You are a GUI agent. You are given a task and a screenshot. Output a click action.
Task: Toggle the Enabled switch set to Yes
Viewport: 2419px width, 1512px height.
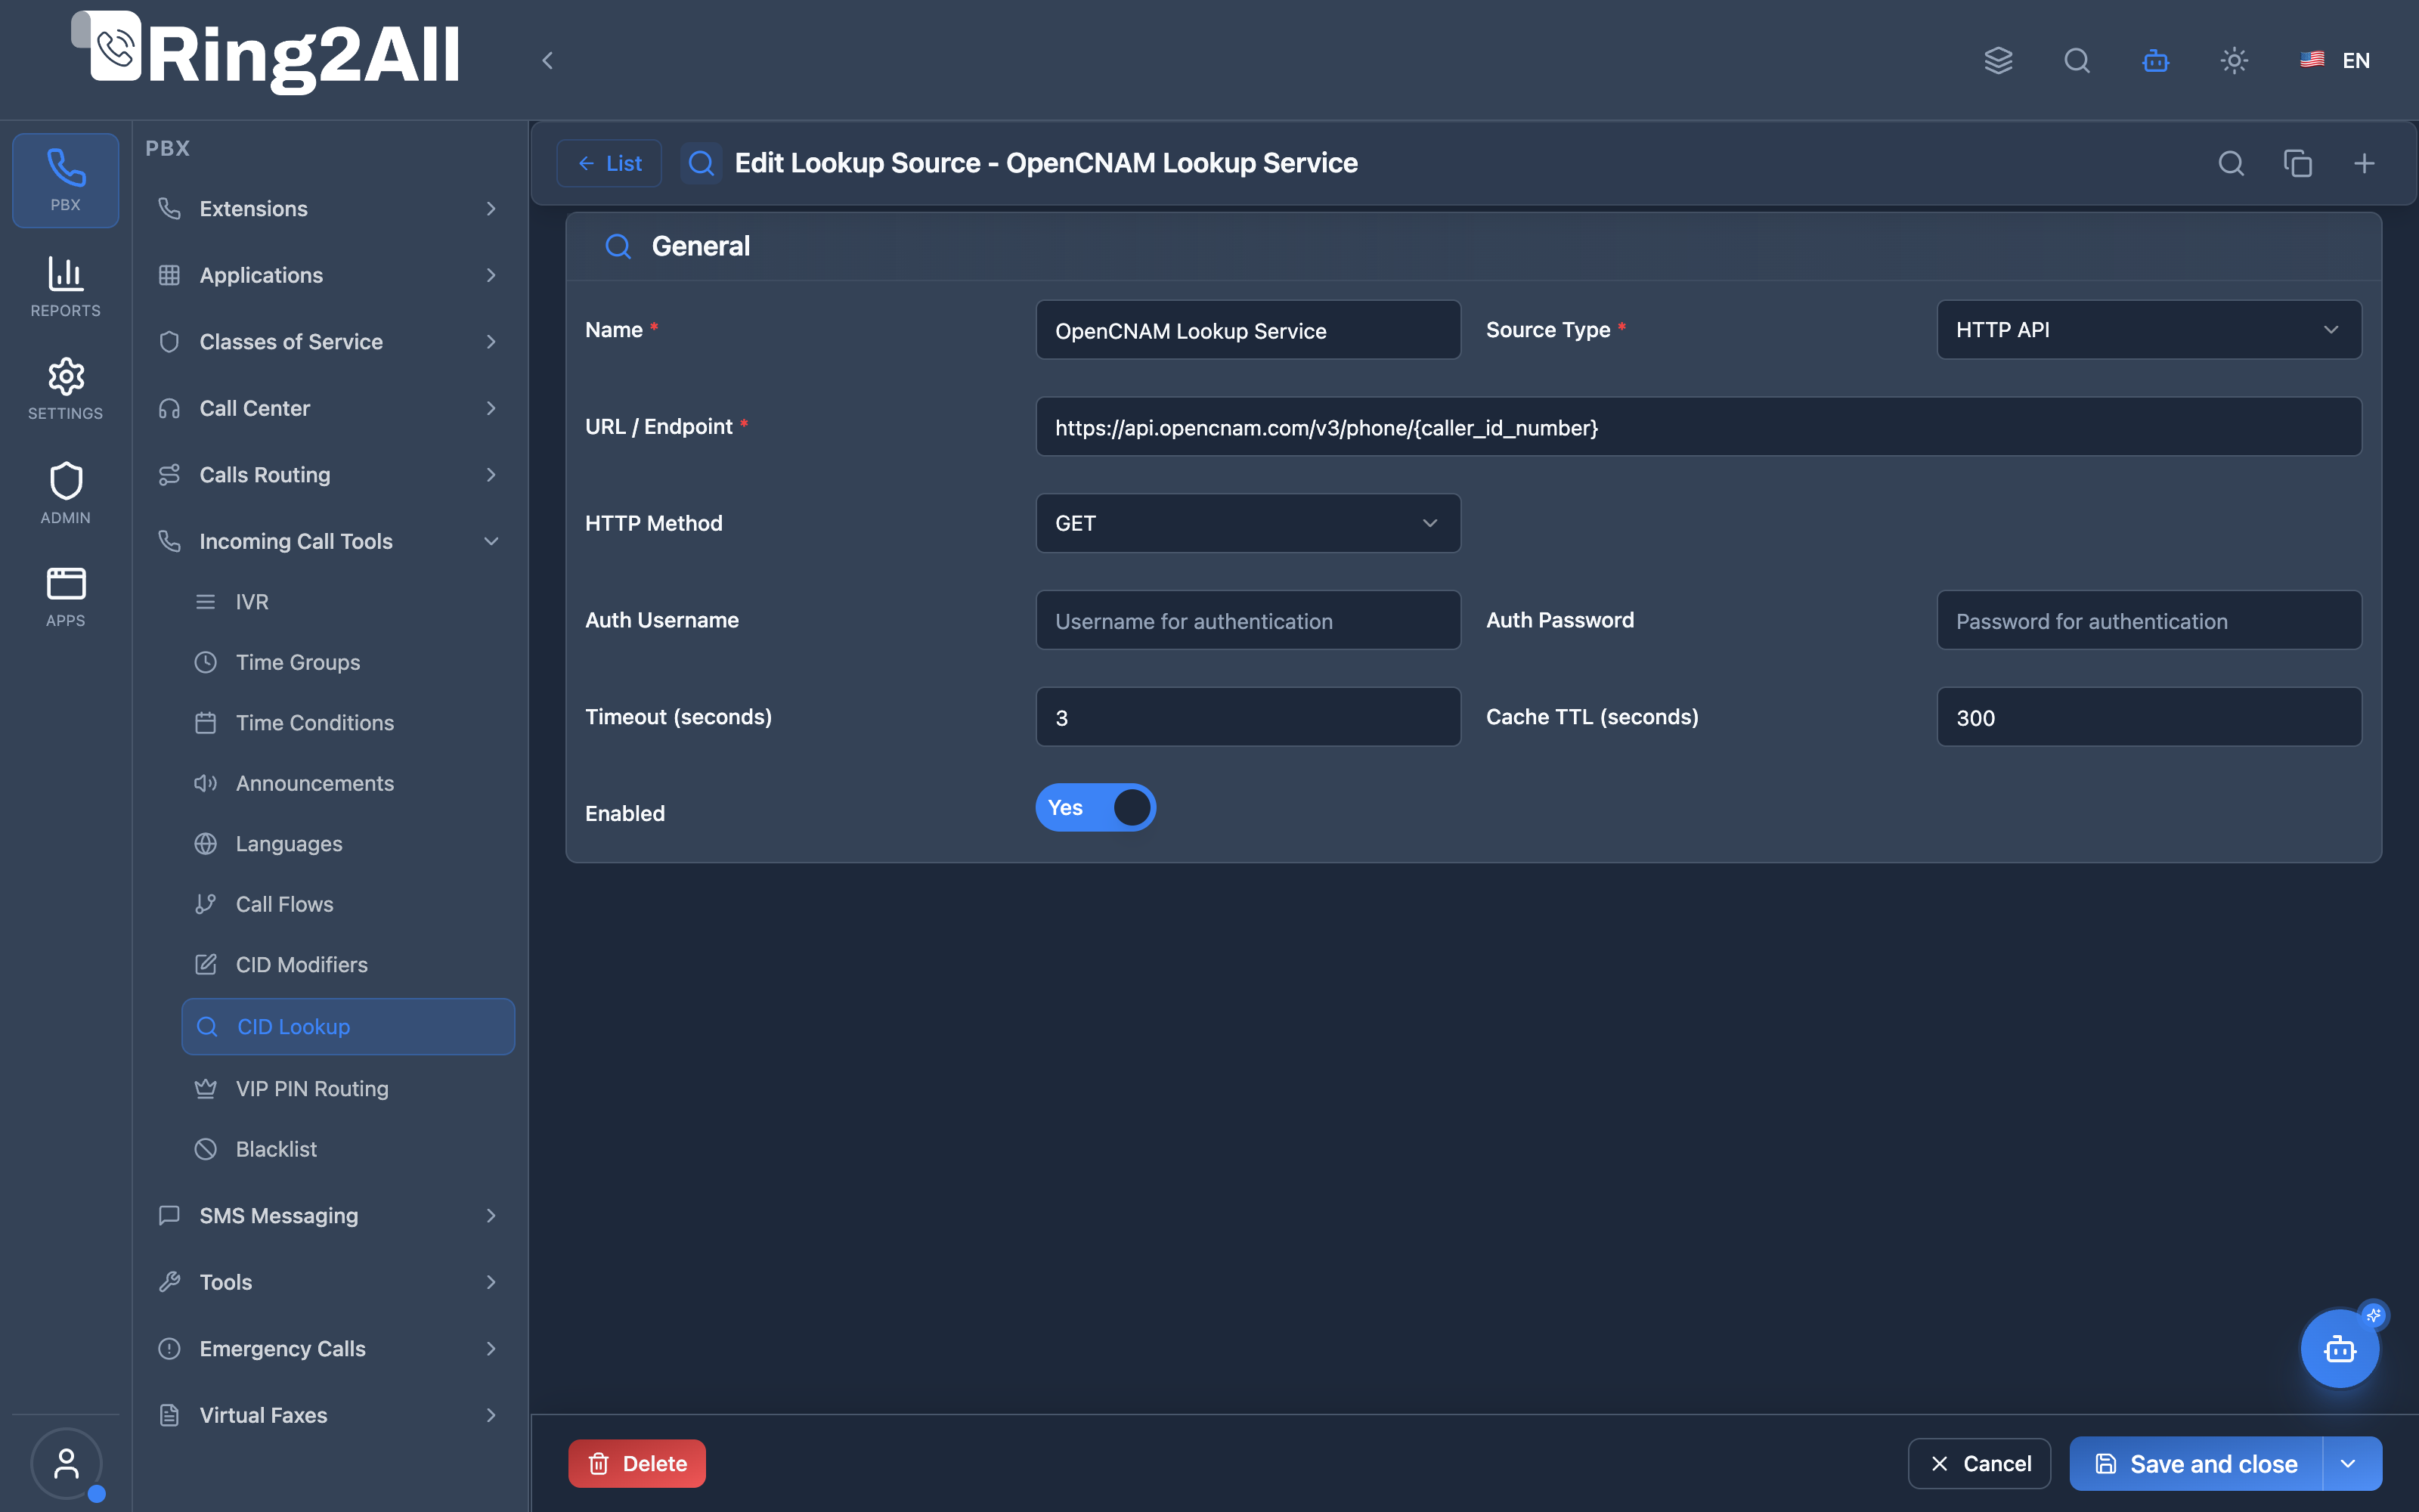click(x=1095, y=807)
